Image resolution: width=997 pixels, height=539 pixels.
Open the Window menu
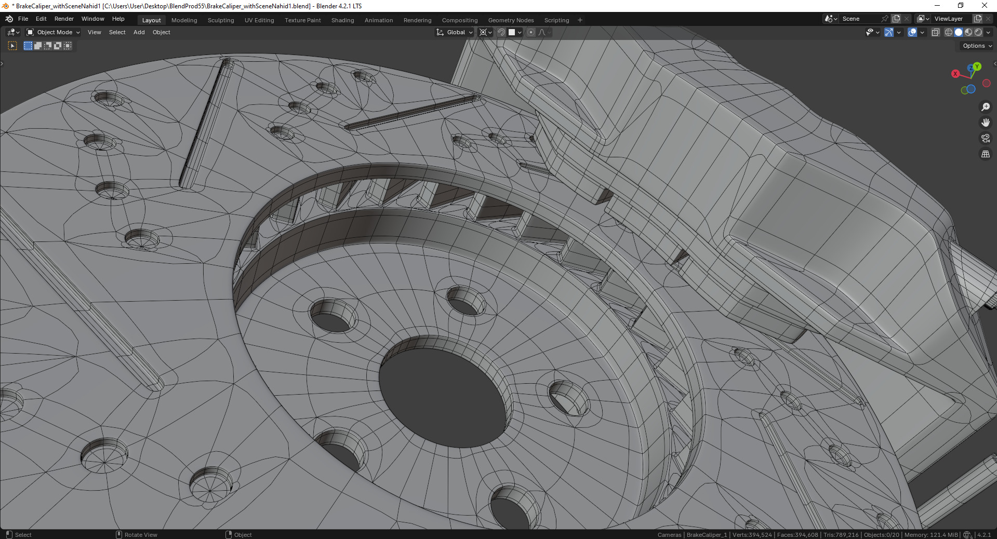(x=93, y=19)
